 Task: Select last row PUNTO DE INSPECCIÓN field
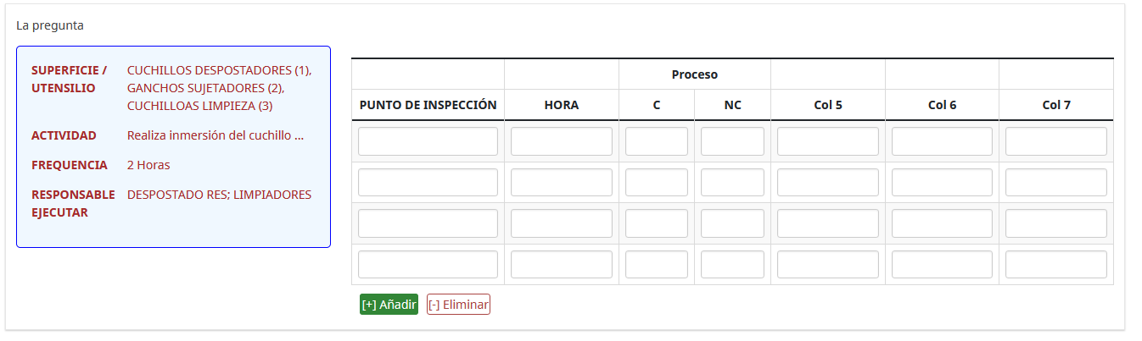428,264
